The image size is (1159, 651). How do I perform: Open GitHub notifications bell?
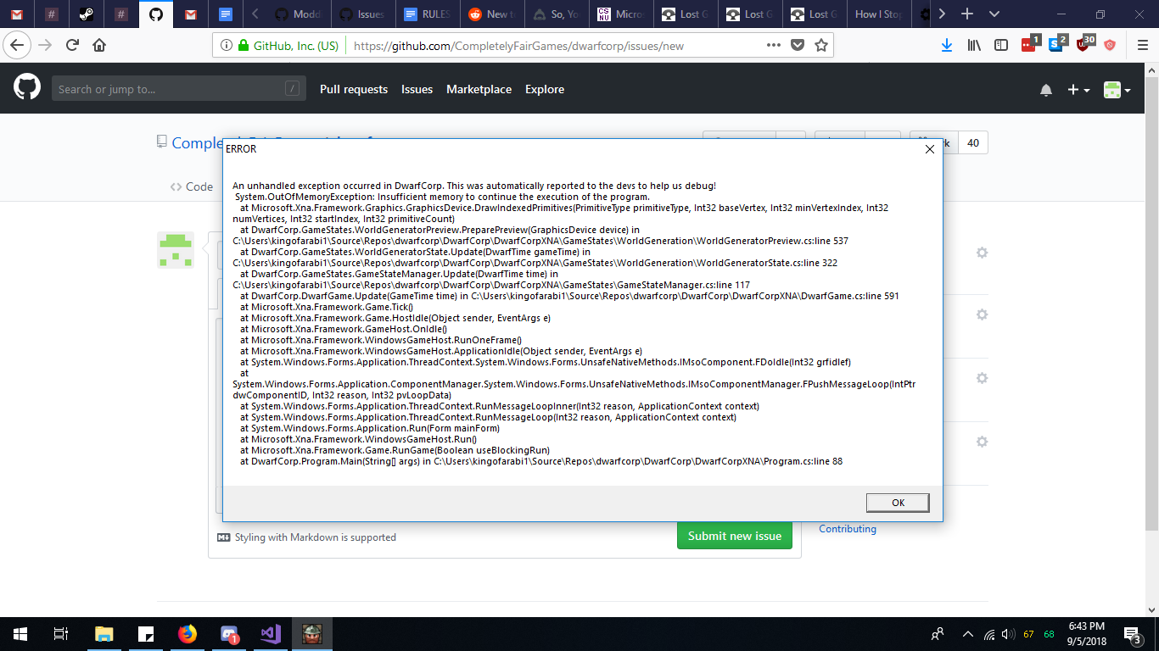coord(1046,89)
